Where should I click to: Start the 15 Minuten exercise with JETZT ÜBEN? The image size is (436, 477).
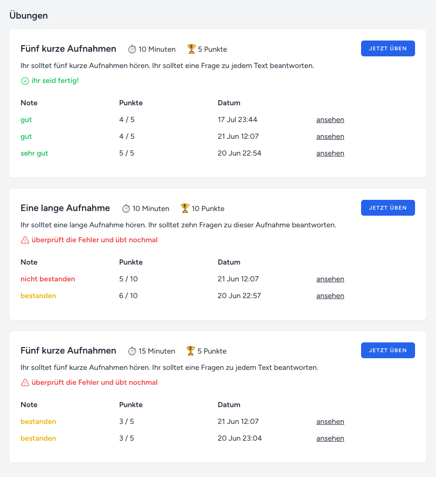pyautogui.click(x=388, y=350)
